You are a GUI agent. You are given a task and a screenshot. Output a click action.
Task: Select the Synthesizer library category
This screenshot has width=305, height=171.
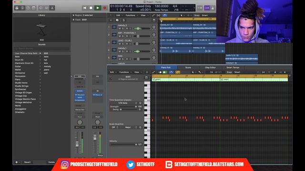pos(20,89)
